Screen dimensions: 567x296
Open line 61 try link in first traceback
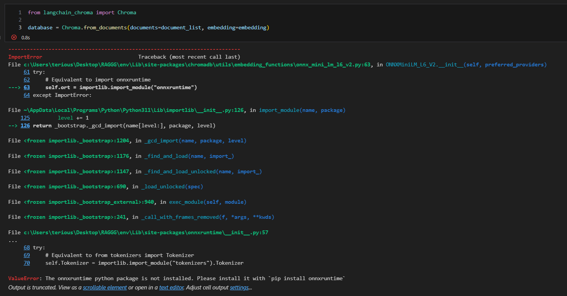click(x=27, y=72)
